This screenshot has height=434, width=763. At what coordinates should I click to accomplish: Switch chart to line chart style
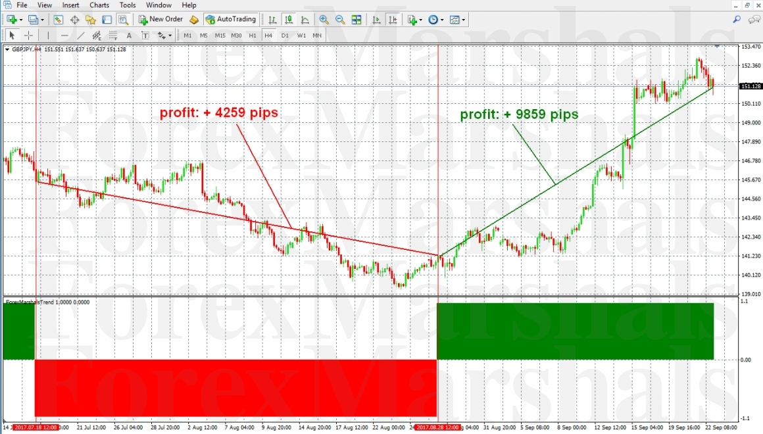click(x=305, y=20)
